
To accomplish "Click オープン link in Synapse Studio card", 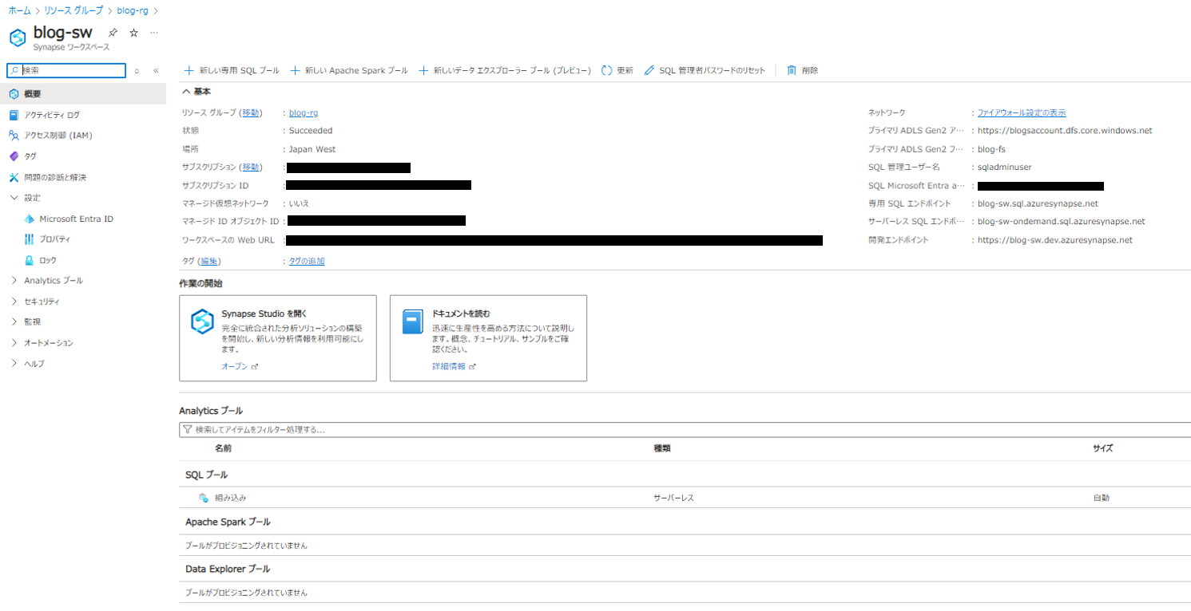I will click(234, 367).
